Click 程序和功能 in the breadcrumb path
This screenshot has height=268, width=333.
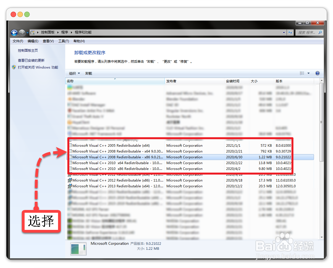tap(83, 32)
